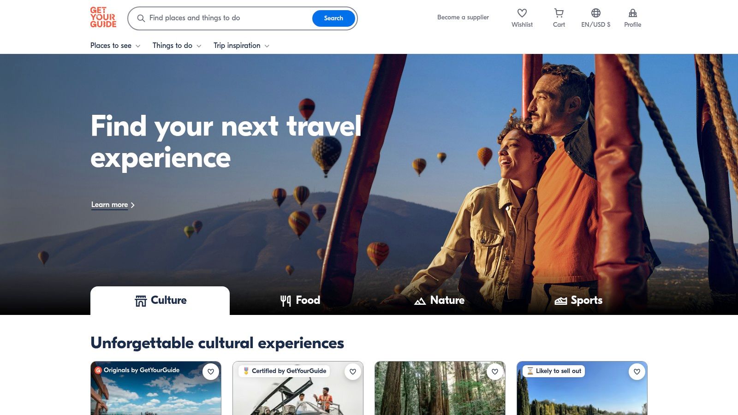The width and height of the screenshot is (738, 415).
Task: Click the magnifier icon in search box
Action: coord(141,18)
